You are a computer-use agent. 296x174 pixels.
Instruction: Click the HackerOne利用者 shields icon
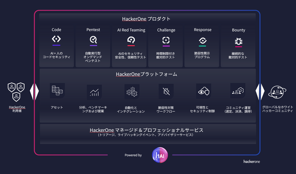16,92
